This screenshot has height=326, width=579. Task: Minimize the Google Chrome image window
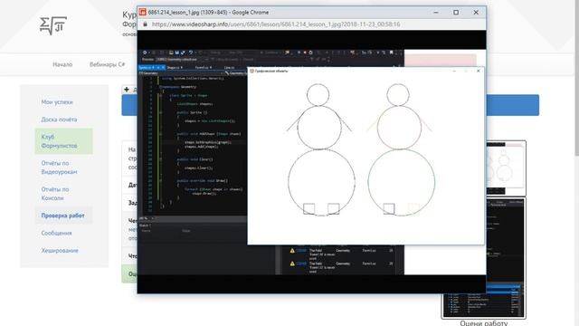(x=436, y=12)
